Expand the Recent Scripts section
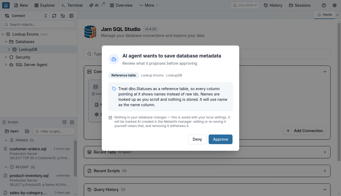Viewport: 341px width, 196px height. point(325,171)
